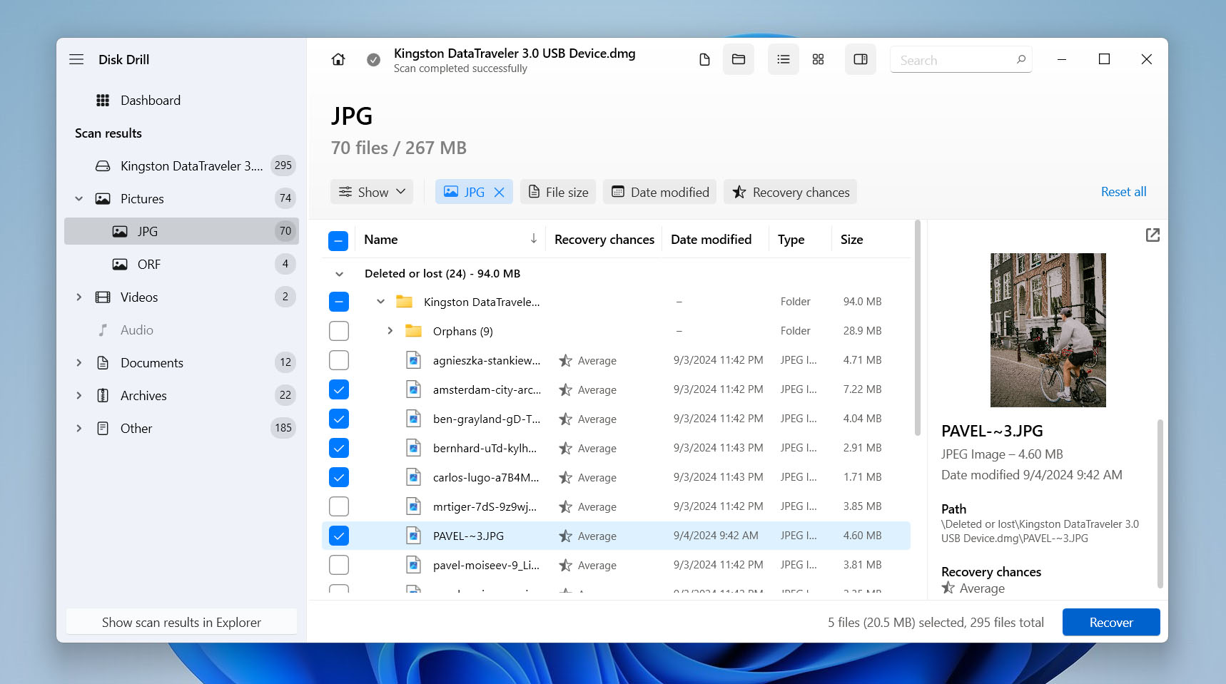
Task: Switch to folder view icon
Action: 739,59
